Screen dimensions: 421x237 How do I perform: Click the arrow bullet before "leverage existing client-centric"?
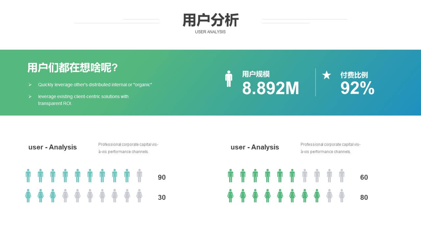click(30, 96)
